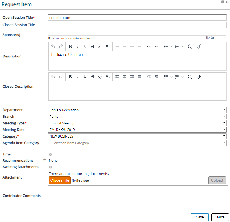The image size is (230, 222).
Task: Close the Request Item dialog
Action: pyautogui.click(x=227, y=2)
